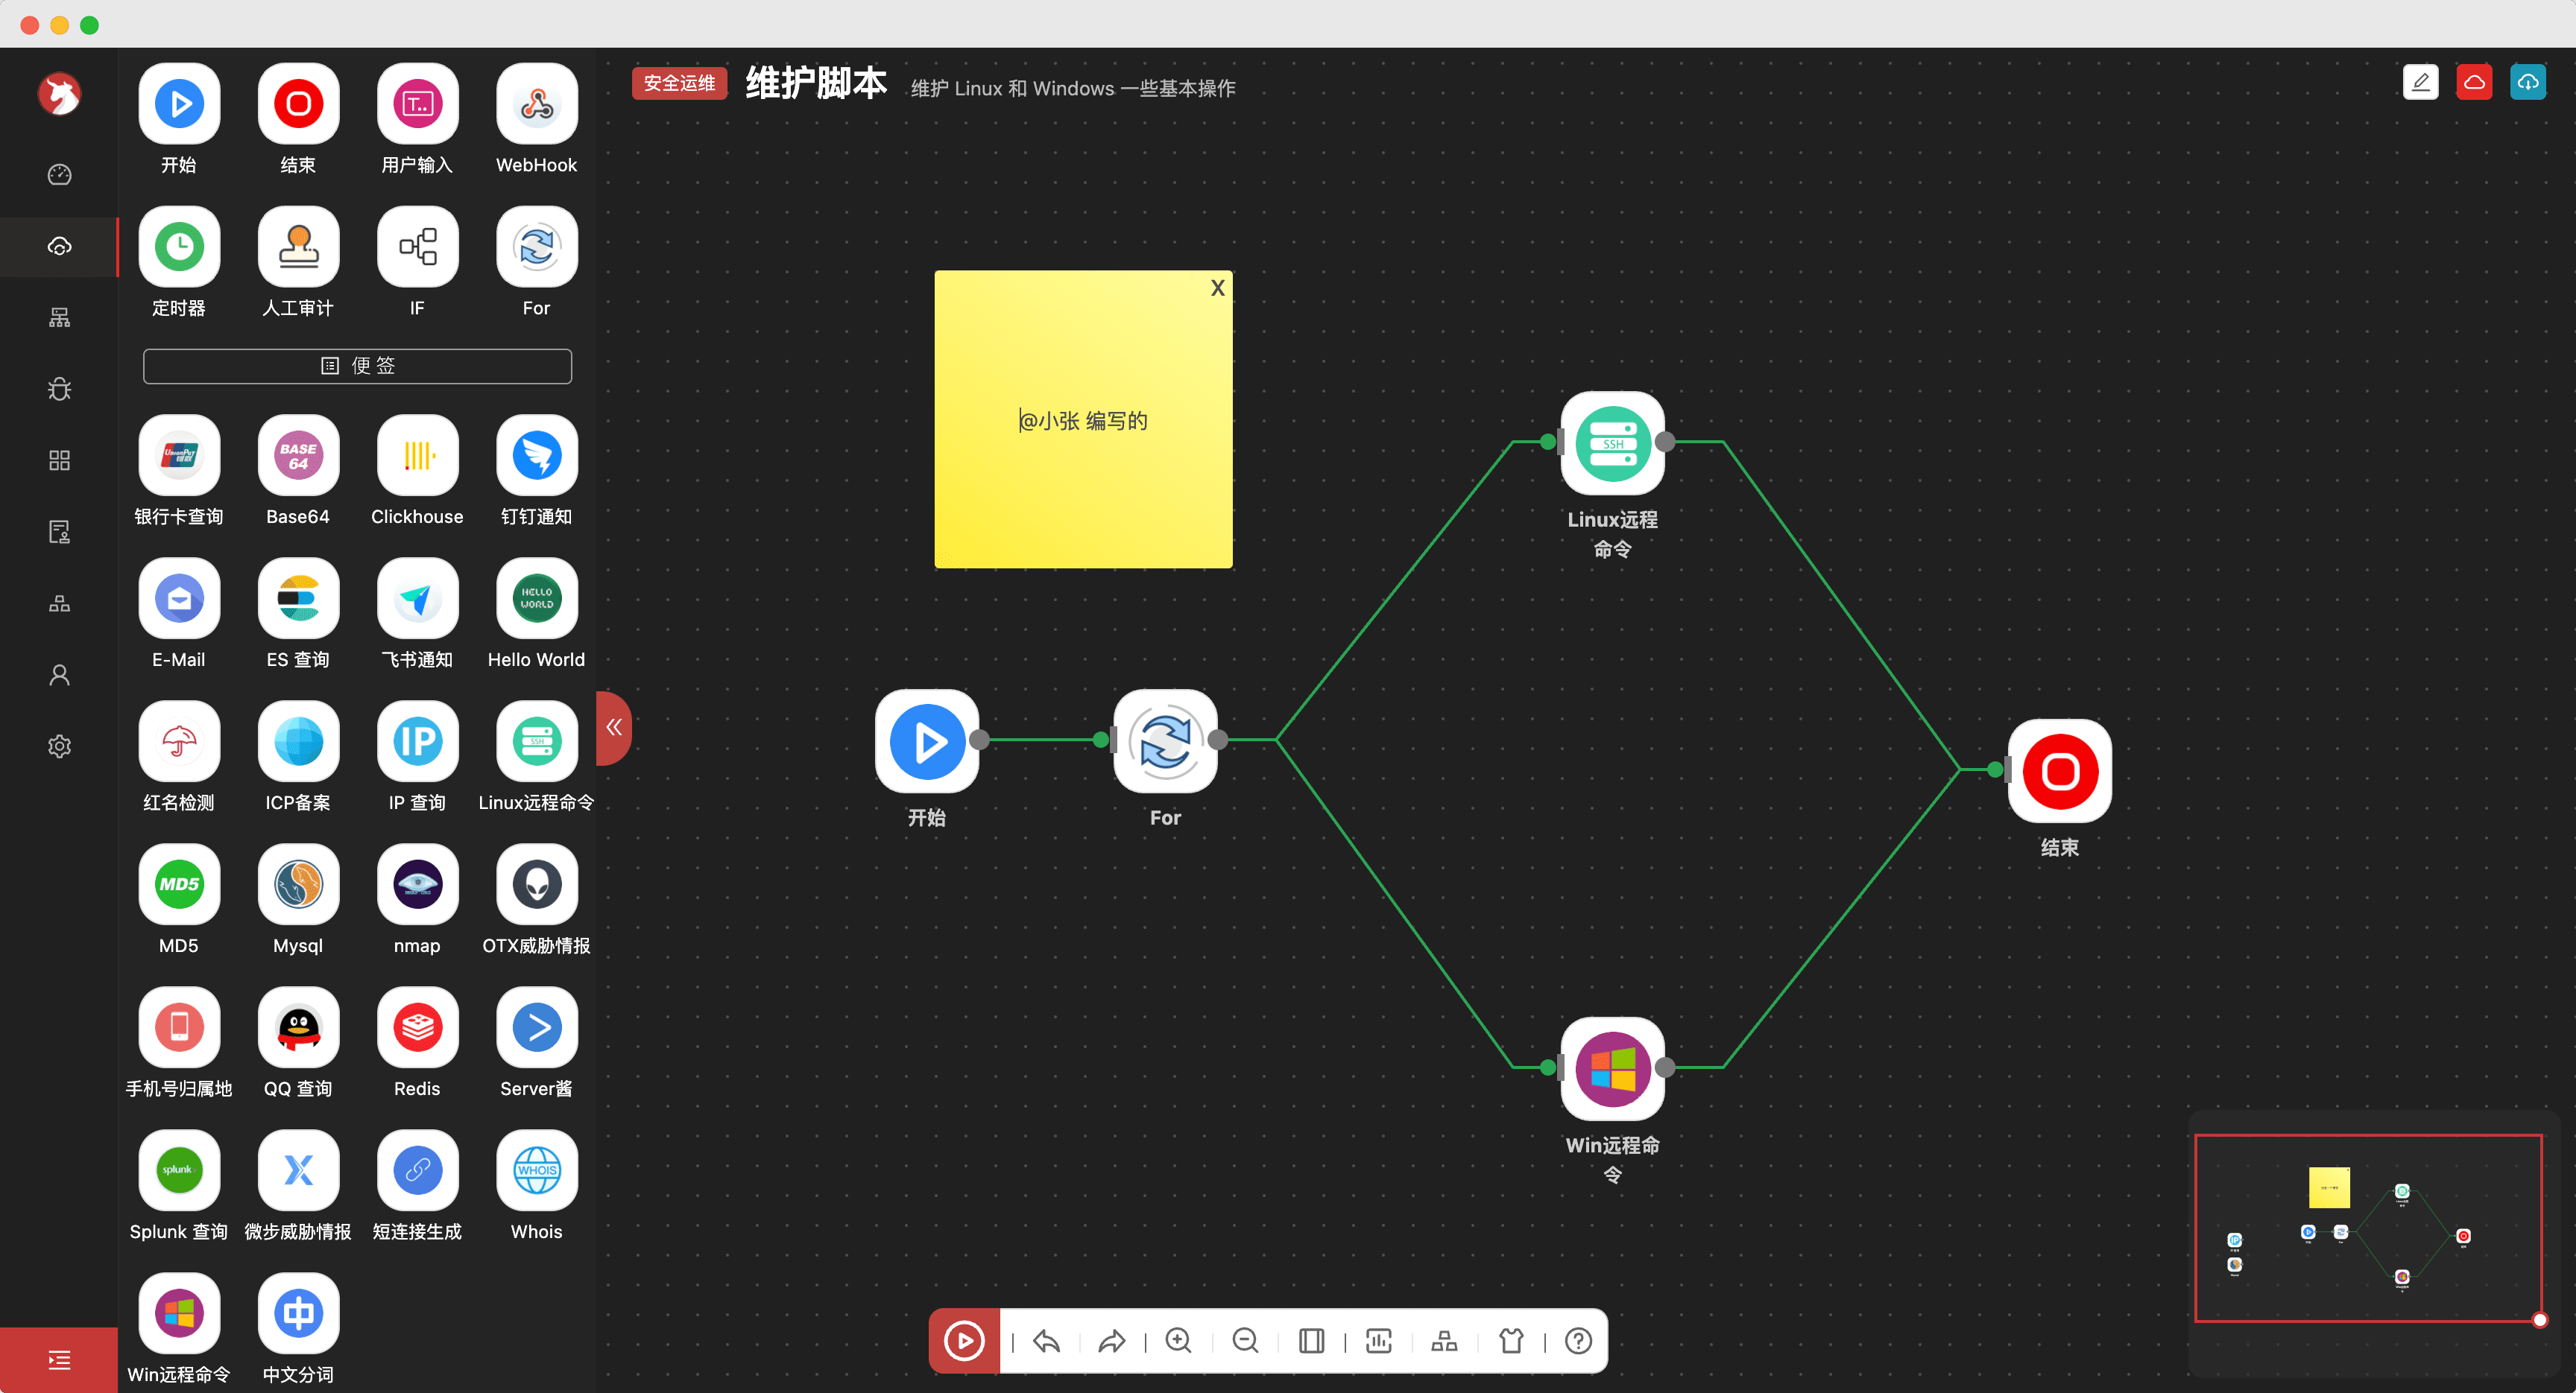Click the edit pencil button top right
2576x1393 pixels.
tap(2420, 82)
